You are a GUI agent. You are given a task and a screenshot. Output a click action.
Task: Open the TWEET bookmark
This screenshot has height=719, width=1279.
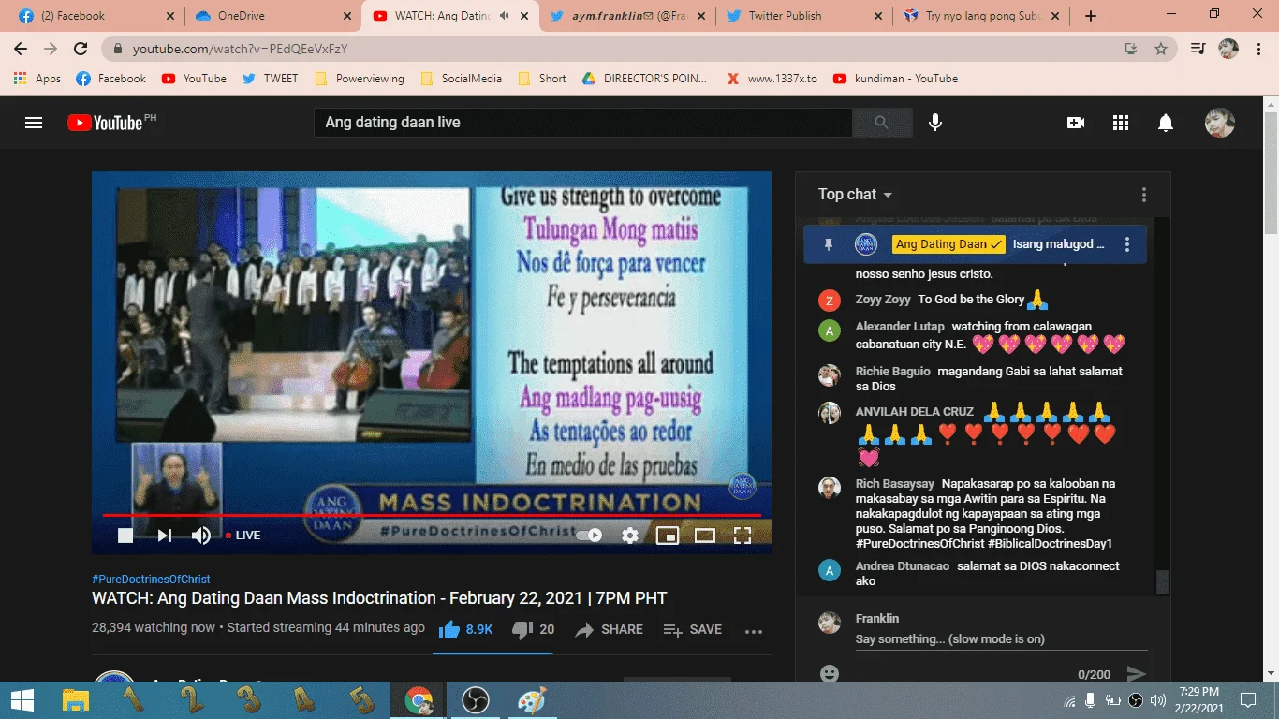click(270, 79)
